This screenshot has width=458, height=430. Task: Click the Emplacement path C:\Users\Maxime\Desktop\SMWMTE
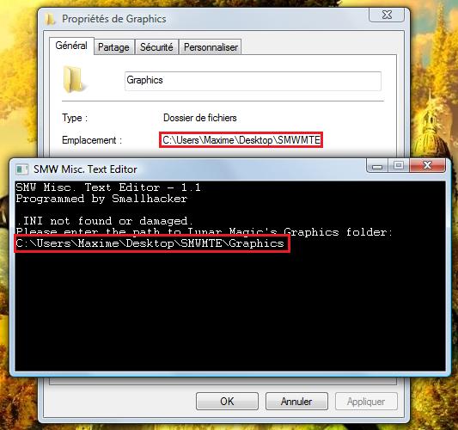241,140
